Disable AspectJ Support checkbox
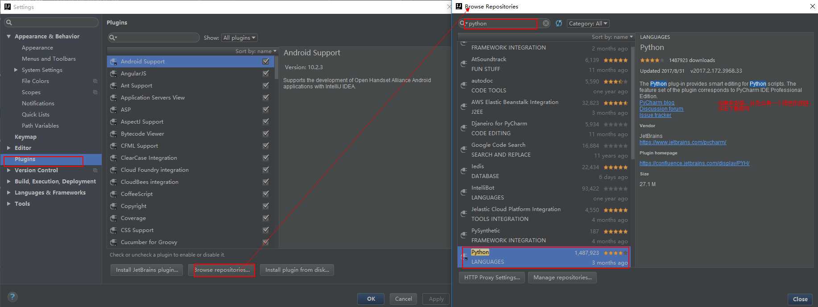818x307 pixels. [x=266, y=122]
